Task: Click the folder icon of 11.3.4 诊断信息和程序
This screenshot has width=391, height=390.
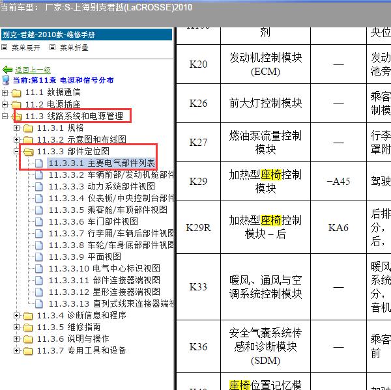Action: click(x=28, y=316)
